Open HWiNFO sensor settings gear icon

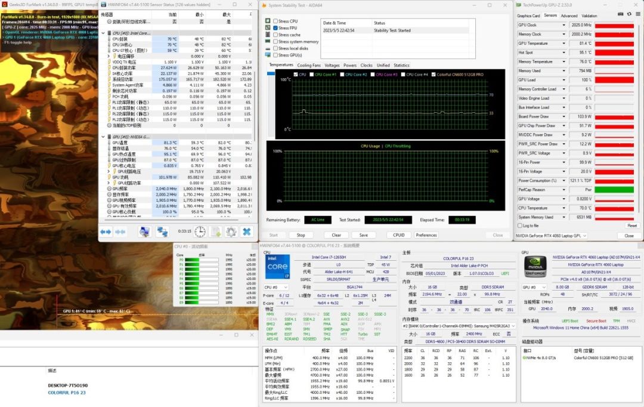click(x=231, y=231)
